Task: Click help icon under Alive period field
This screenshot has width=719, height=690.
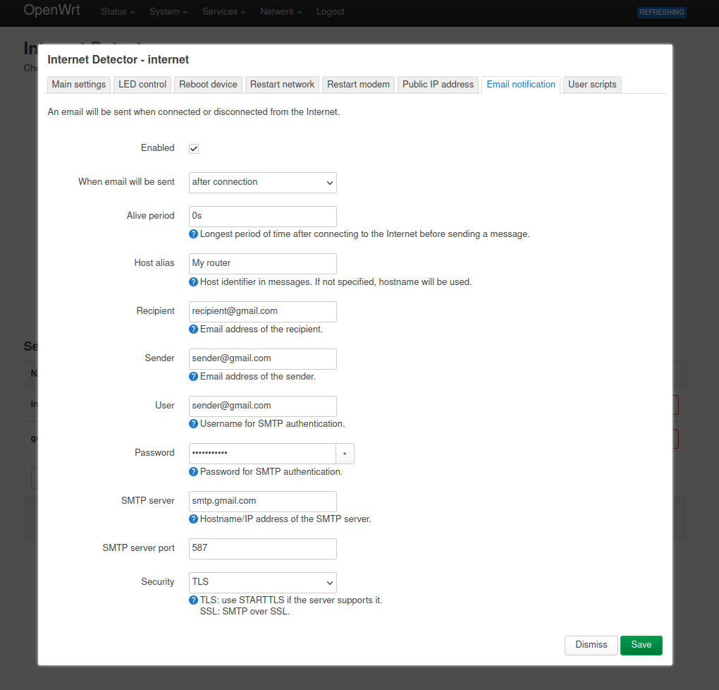Action: 193,234
